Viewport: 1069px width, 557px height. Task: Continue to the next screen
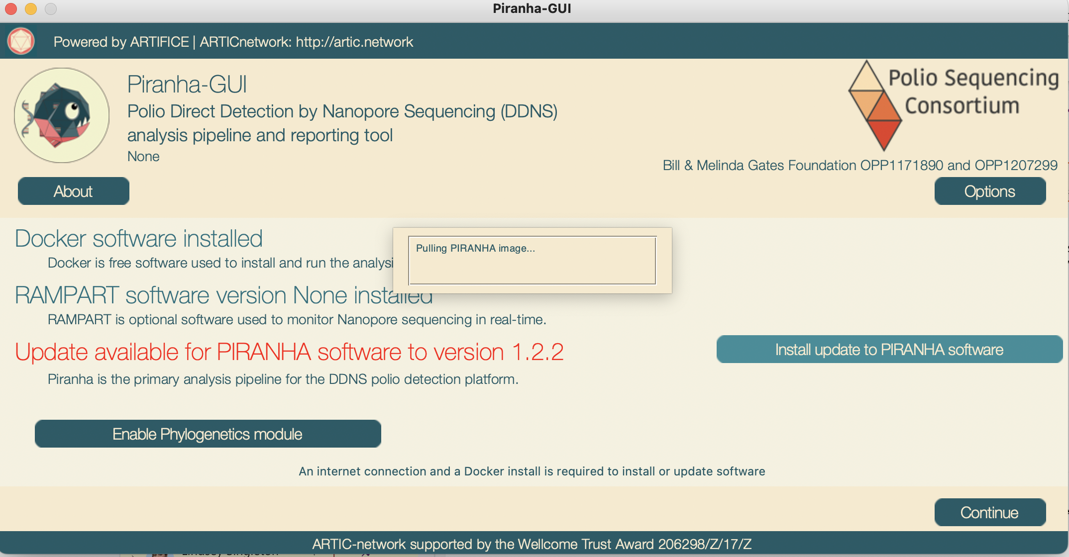990,513
